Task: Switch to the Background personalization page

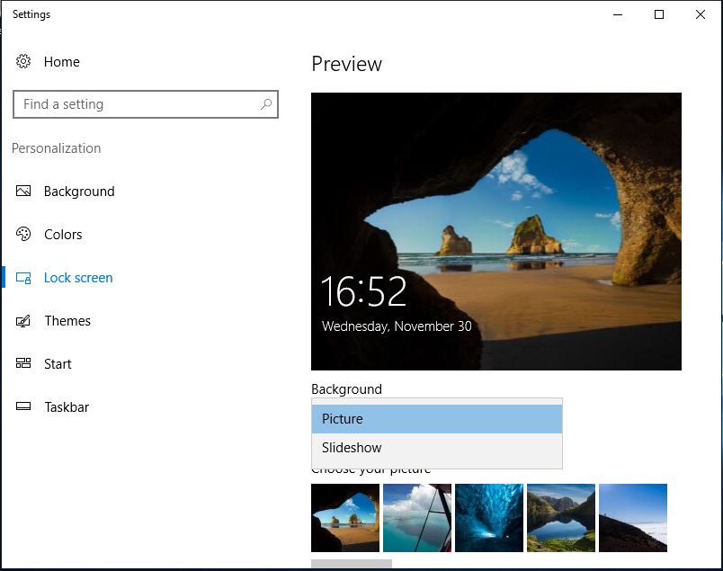Action: (x=79, y=191)
